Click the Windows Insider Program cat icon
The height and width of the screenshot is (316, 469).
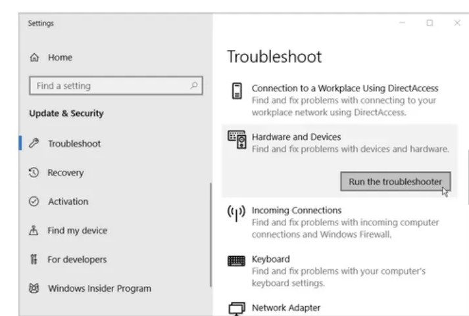click(x=34, y=288)
